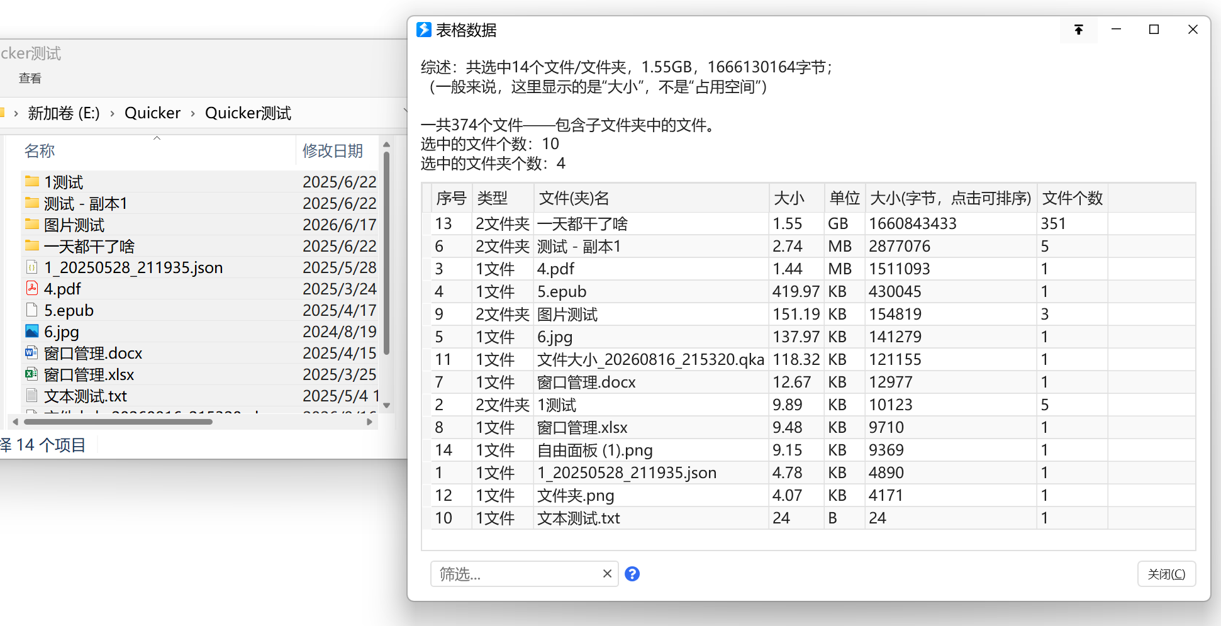Click the folder icon of 一天都干了啥 in Explorer
The height and width of the screenshot is (626, 1221).
pos(32,246)
